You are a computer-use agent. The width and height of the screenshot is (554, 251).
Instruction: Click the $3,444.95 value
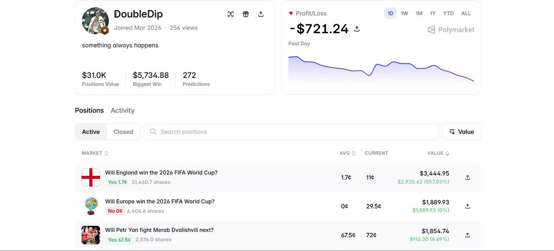434,173
